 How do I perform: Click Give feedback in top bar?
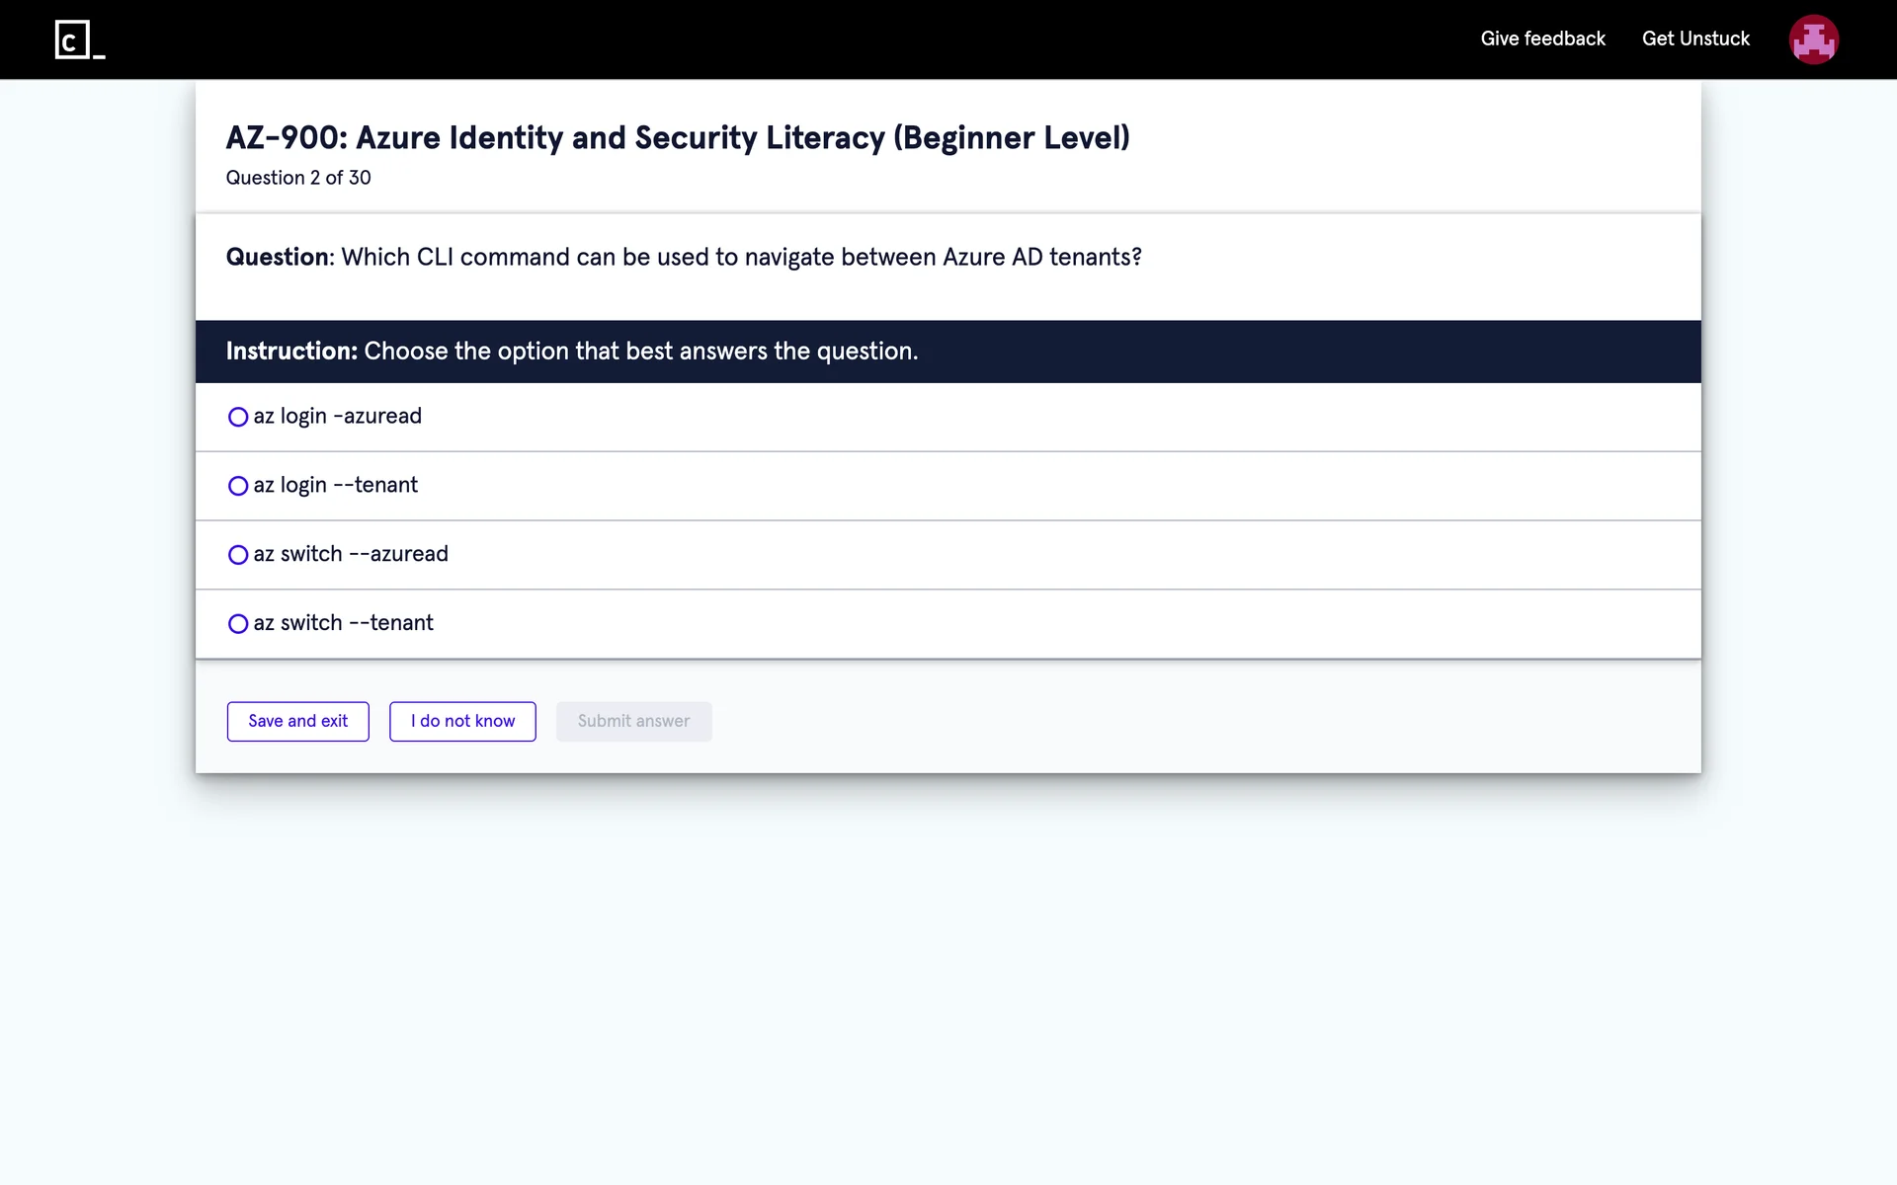pyautogui.click(x=1542, y=39)
